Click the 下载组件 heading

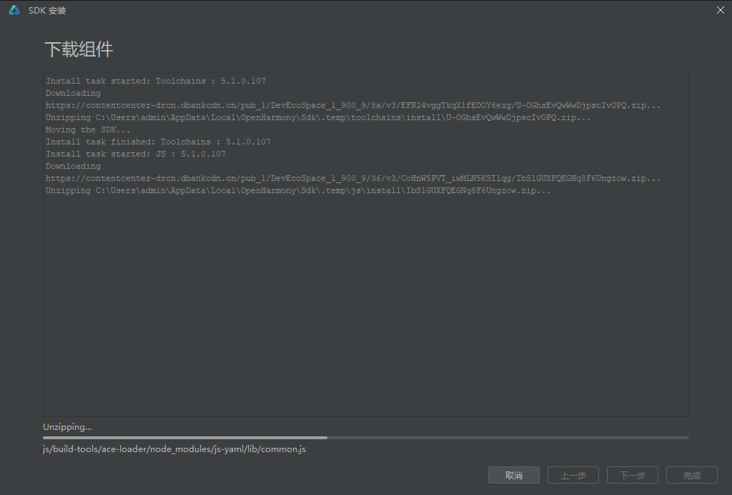click(79, 49)
